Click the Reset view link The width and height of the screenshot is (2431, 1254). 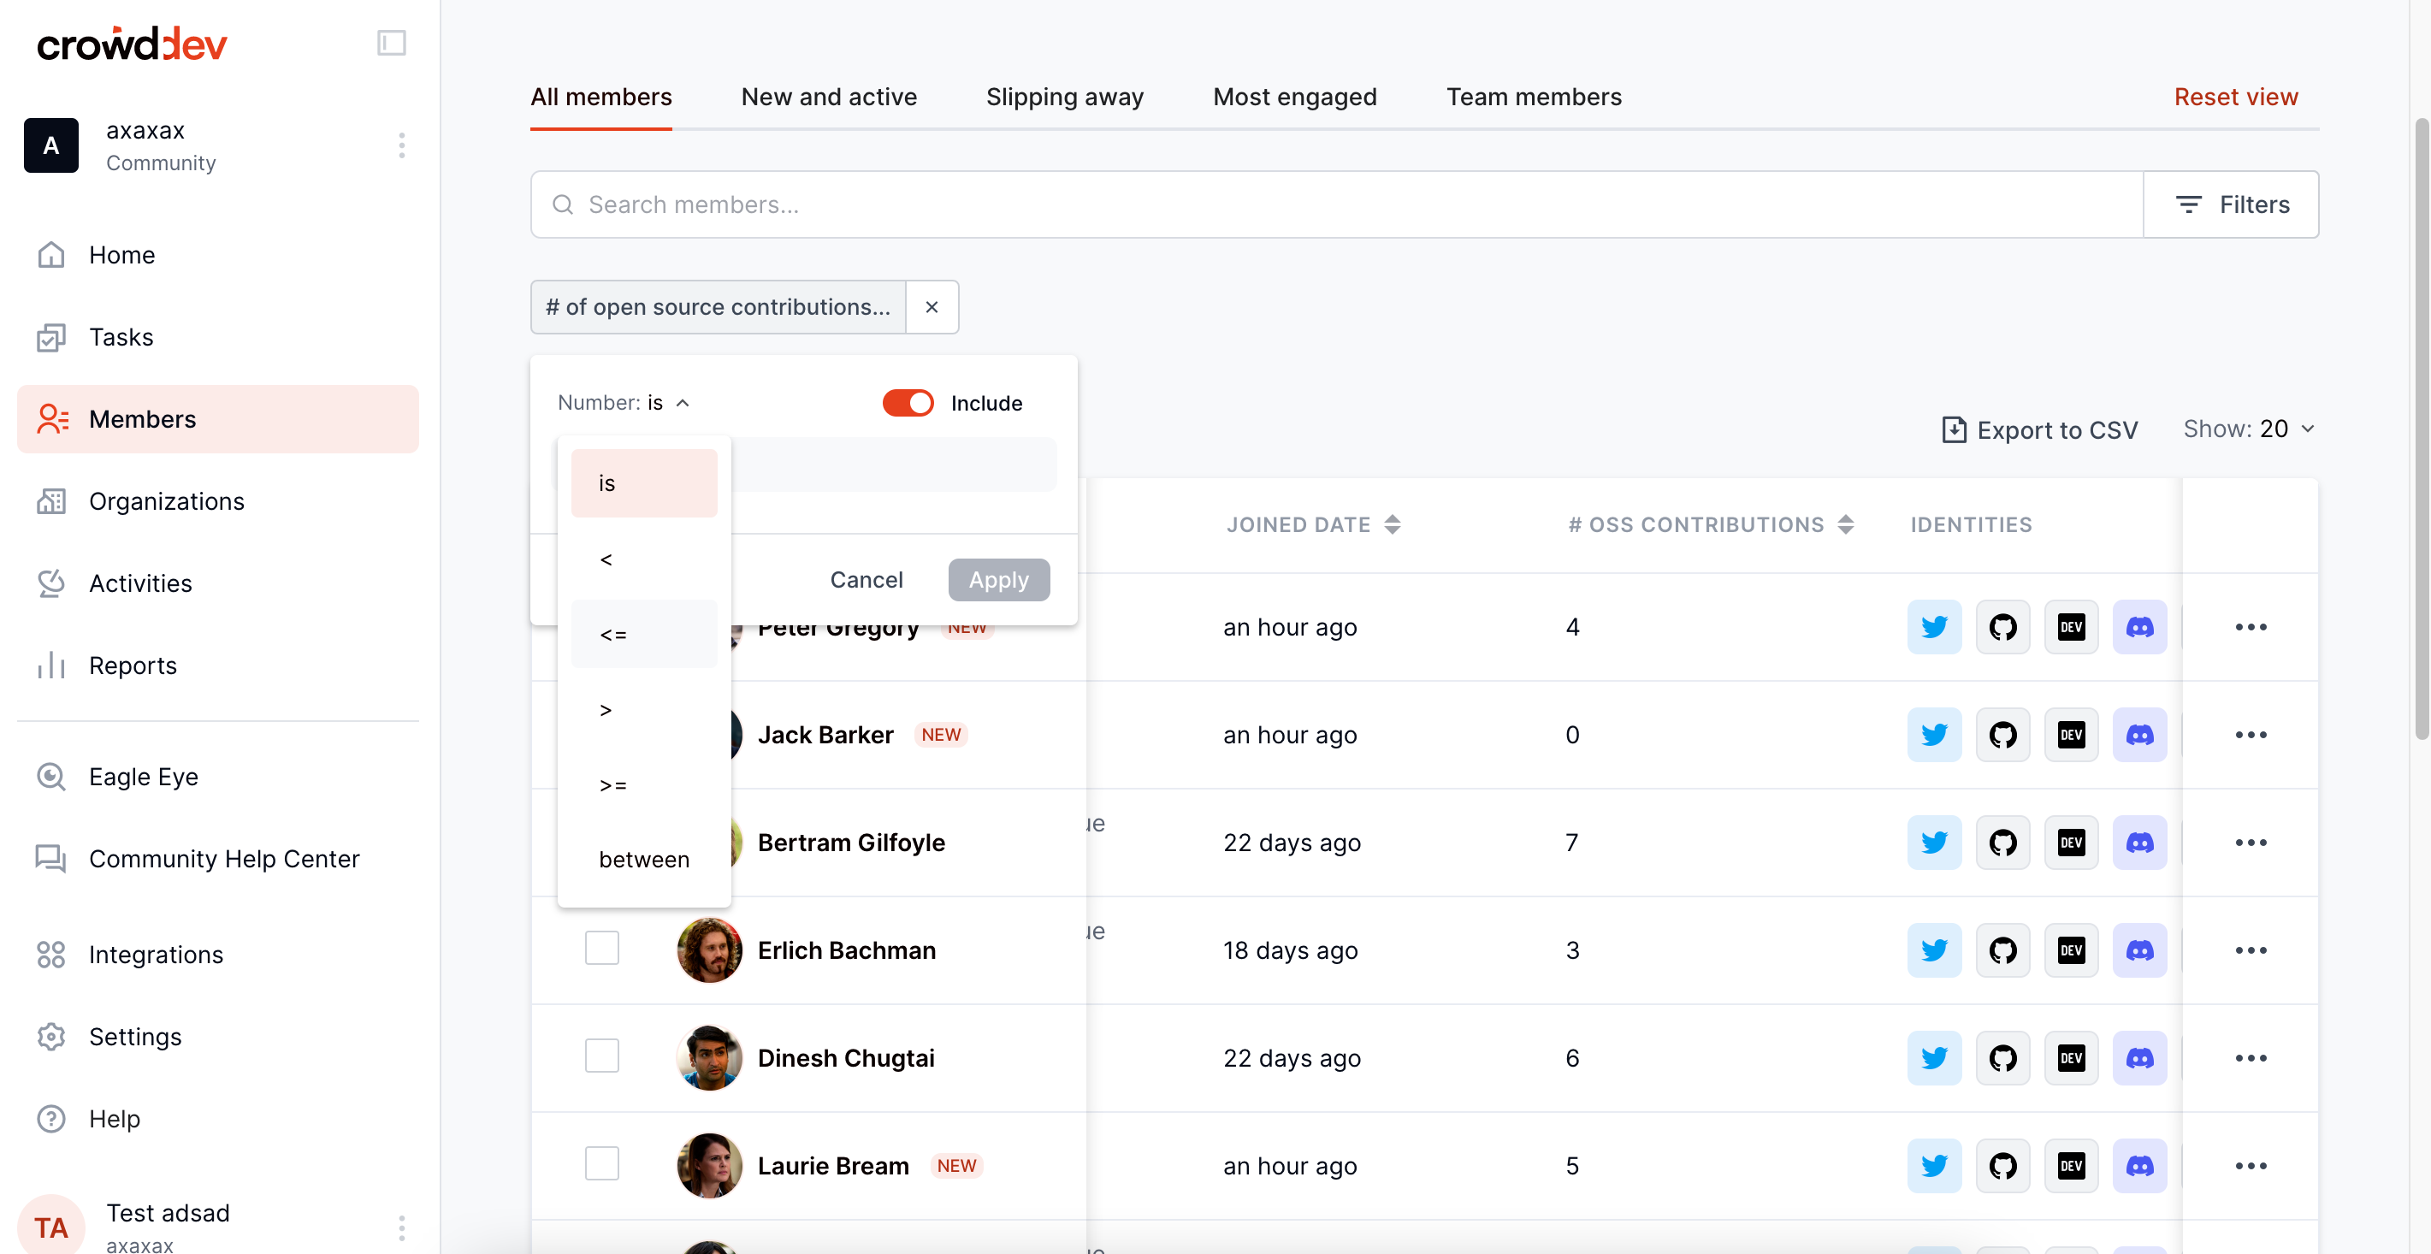pos(2235,97)
